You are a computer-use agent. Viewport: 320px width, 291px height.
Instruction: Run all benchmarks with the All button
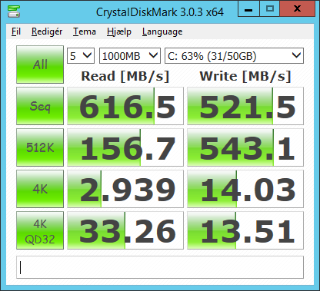click(40, 64)
